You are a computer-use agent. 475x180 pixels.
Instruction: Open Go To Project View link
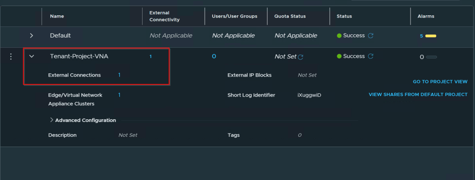pos(440,82)
